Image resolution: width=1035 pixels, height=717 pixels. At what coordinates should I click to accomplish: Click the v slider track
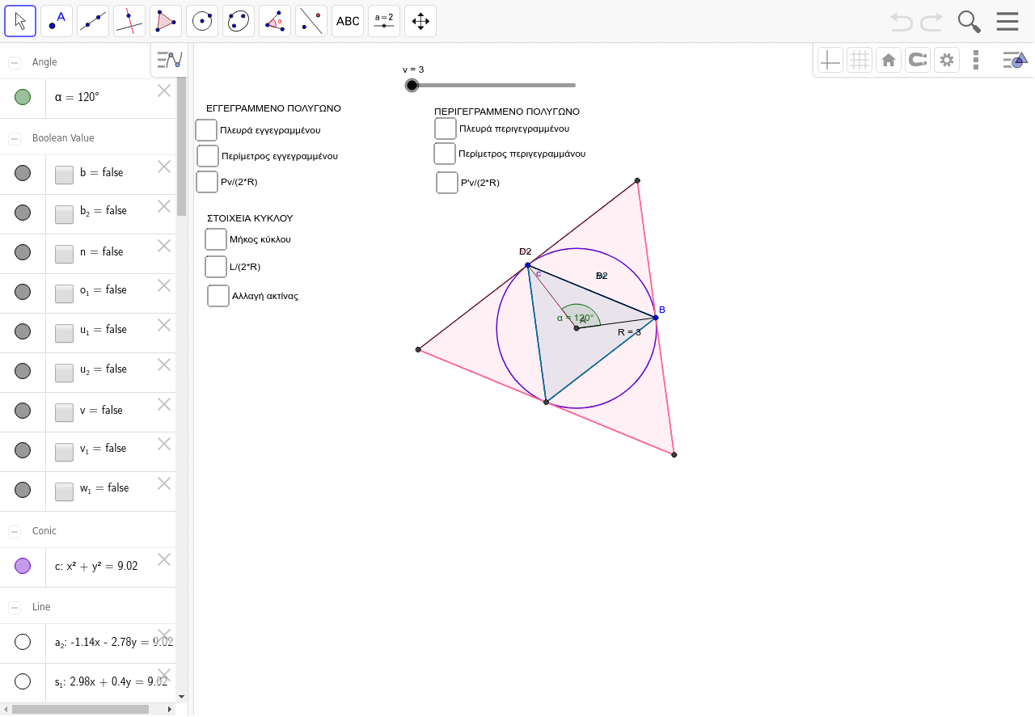[x=494, y=85]
